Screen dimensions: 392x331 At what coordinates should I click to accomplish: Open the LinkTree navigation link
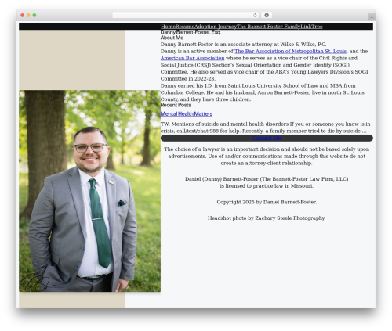[x=311, y=27]
